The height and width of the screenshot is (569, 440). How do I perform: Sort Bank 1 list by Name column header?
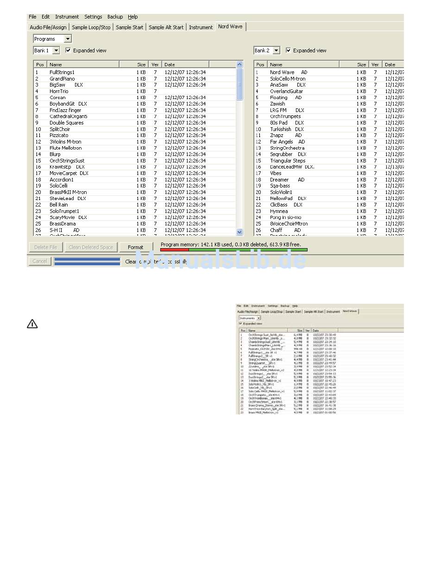tap(83, 64)
